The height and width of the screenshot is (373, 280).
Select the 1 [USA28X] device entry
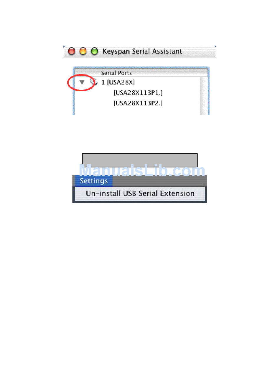click(x=118, y=82)
